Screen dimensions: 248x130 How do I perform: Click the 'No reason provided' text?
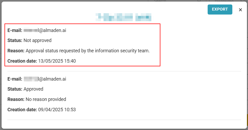click(46, 99)
